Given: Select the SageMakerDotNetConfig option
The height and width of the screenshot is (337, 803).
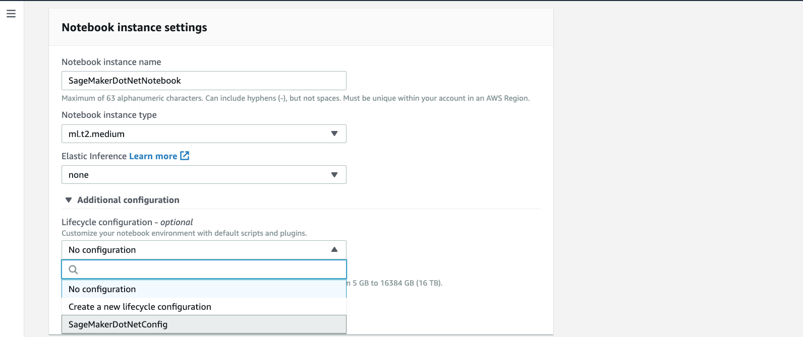Looking at the screenshot, I should [204, 324].
